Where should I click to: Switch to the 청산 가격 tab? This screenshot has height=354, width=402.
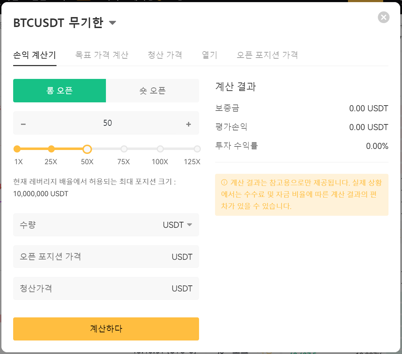tap(165, 55)
